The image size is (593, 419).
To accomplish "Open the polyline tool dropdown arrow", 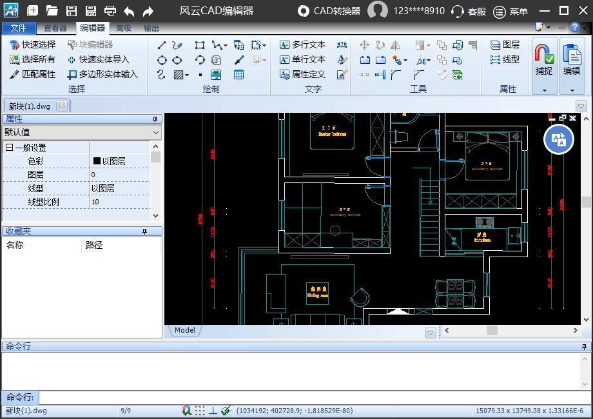I will pyautogui.click(x=226, y=45).
